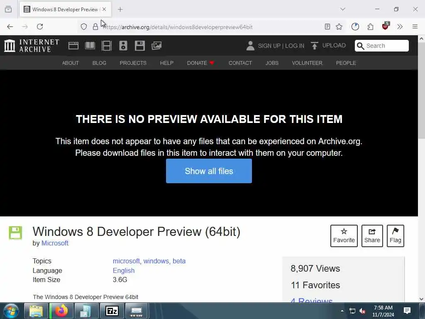Open the PROJECTS menu item

[133, 63]
